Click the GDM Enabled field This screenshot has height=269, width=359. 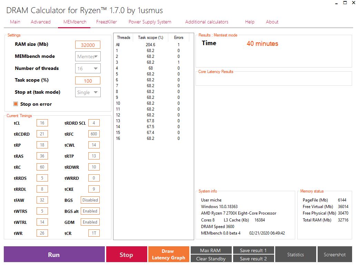(x=90, y=222)
